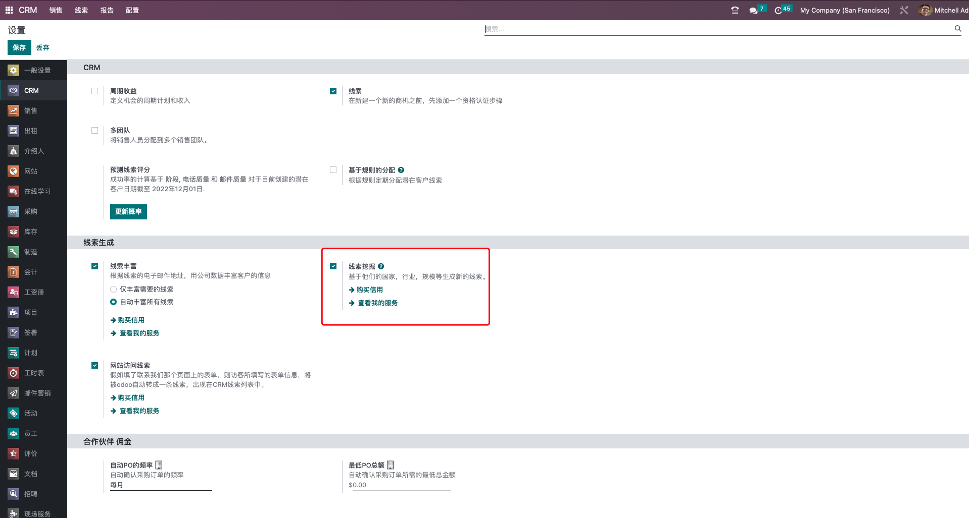Select the 仅丰富需要的线索 radio option
The width and height of the screenshot is (969, 518).
[113, 289]
